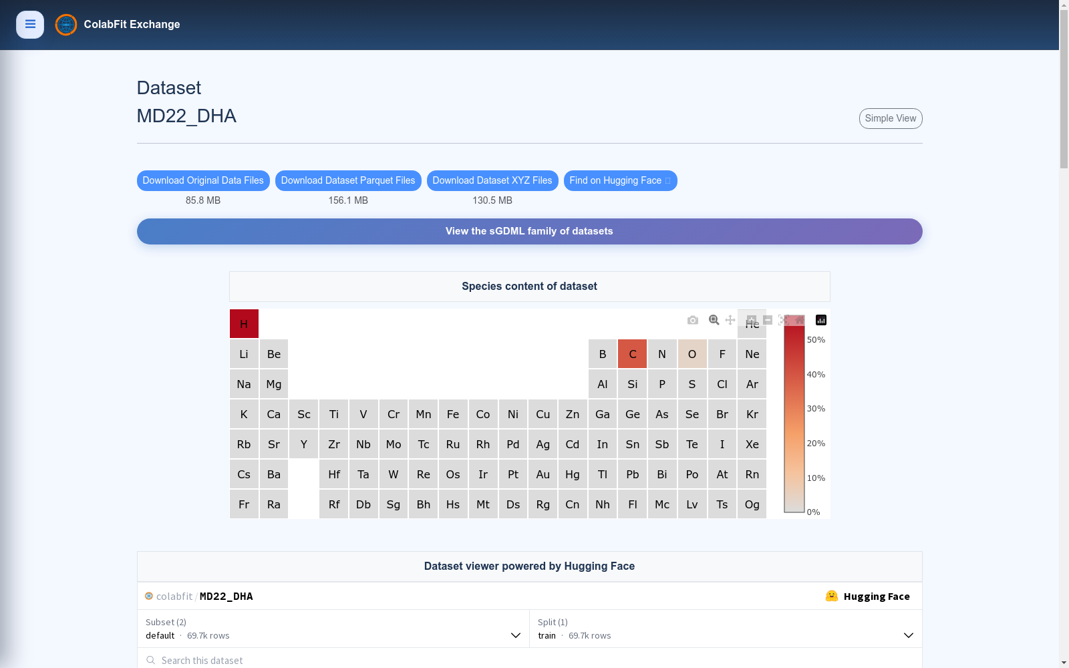Click the Plotly logo icon in the plot toolbar
The height and width of the screenshot is (668, 1069).
click(821, 320)
